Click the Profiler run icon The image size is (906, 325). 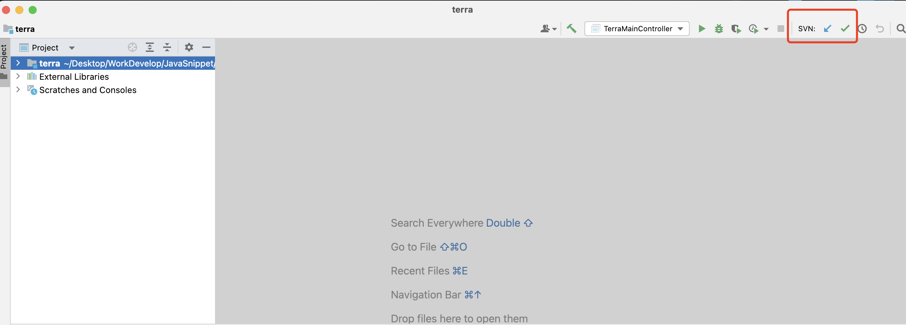(753, 29)
